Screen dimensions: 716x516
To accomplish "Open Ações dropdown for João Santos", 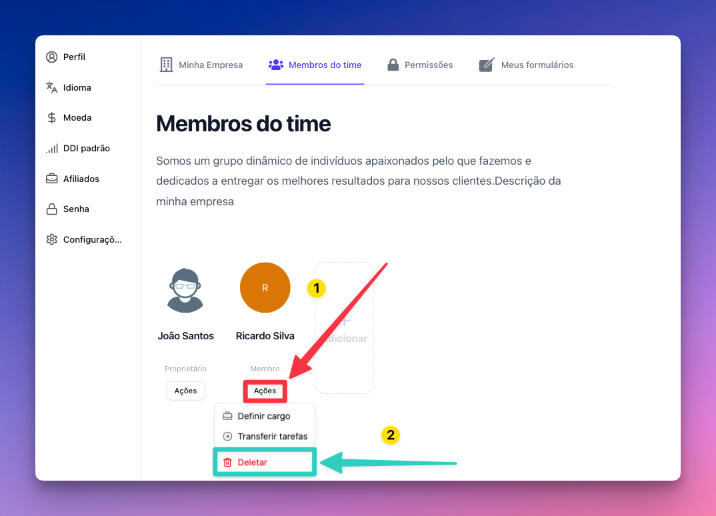I will point(185,391).
